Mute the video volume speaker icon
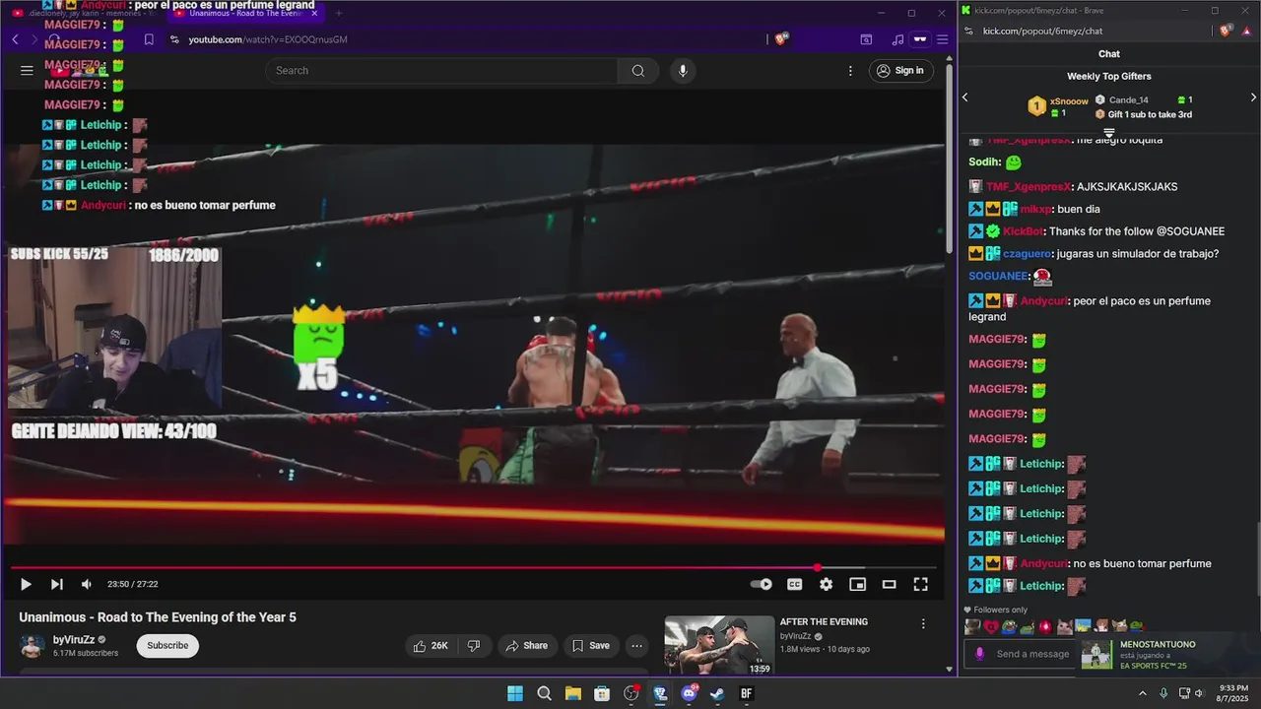Viewport: 1261px width, 709px height. pos(87,584)
